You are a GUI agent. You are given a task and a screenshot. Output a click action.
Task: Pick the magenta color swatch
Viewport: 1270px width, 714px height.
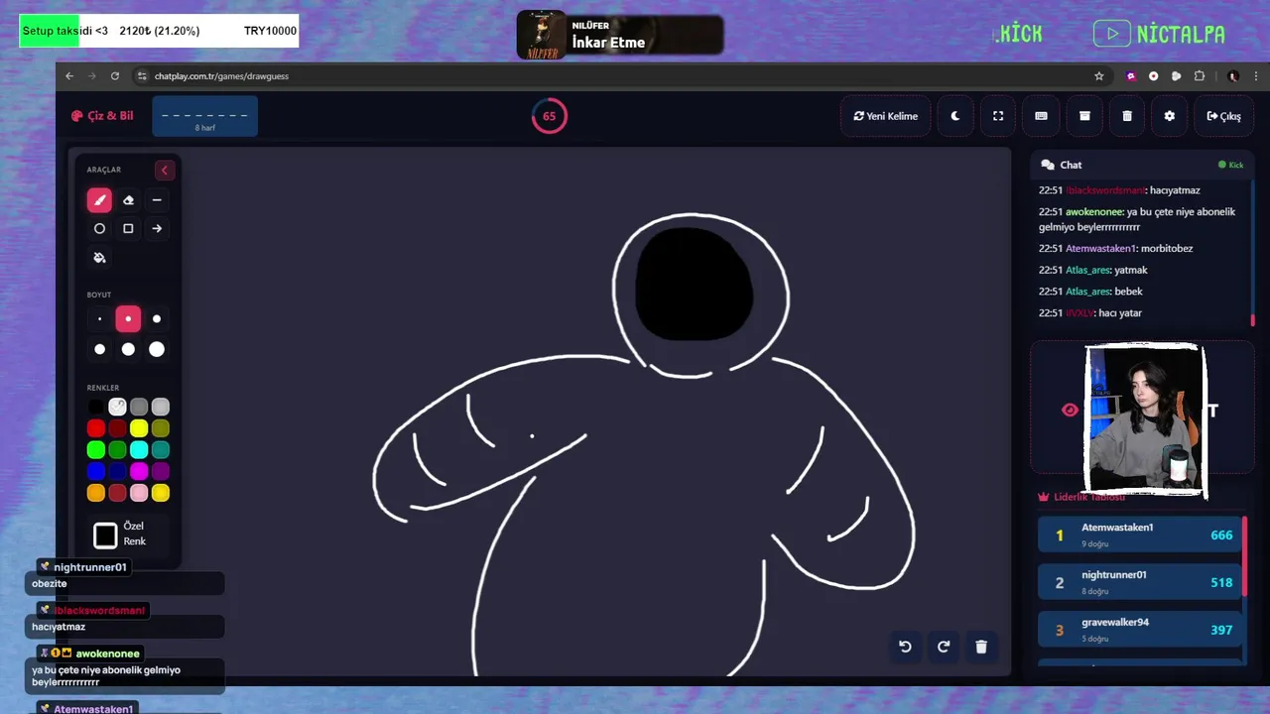click(x=139, y=471)
